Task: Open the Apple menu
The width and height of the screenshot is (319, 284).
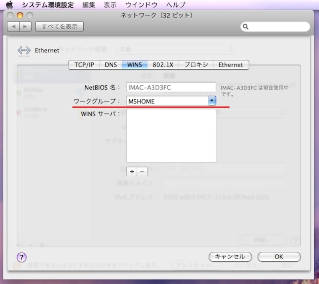Action: pos(9,5)
